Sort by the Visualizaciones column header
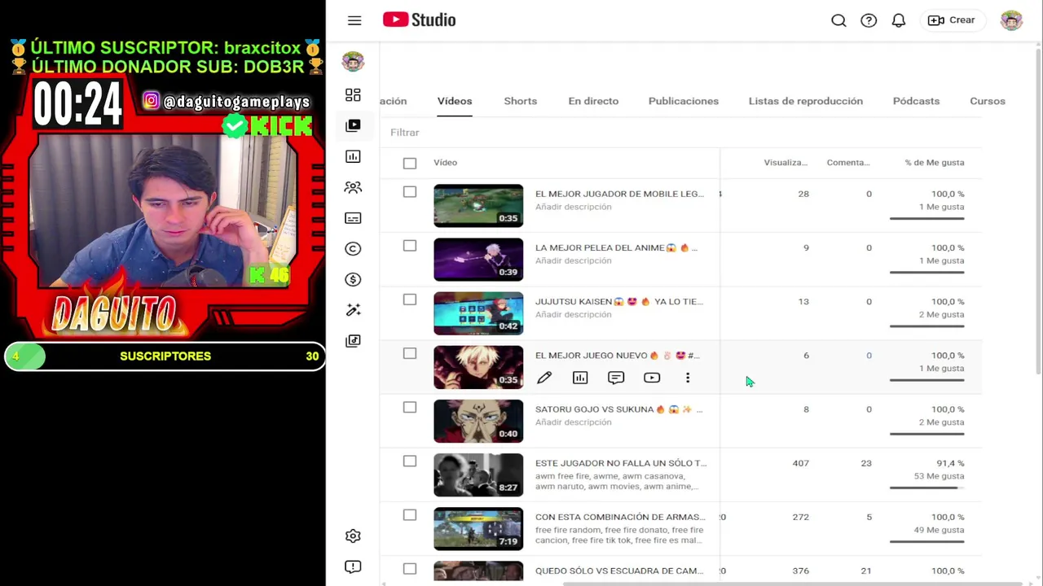The width and height of the screenshot is (1043, 586). [x=786, y=163]
